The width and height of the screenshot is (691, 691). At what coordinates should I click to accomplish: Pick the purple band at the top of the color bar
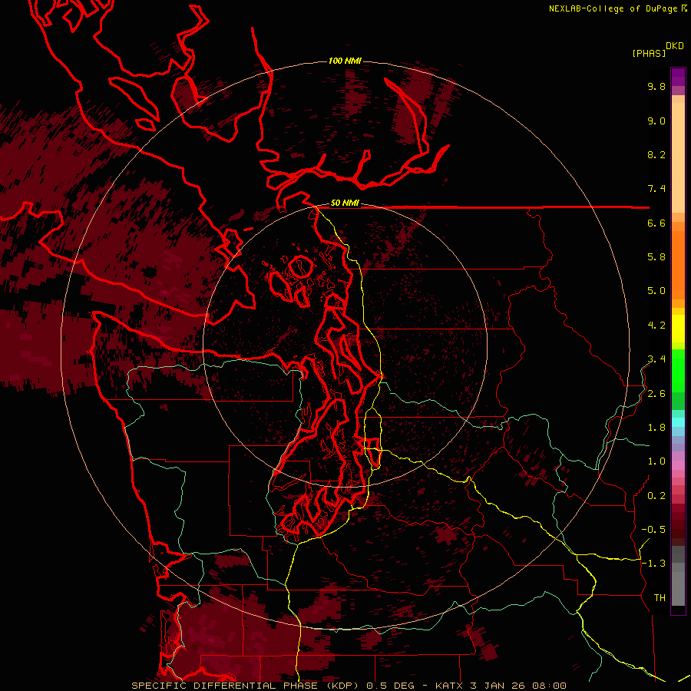(678, 77)
